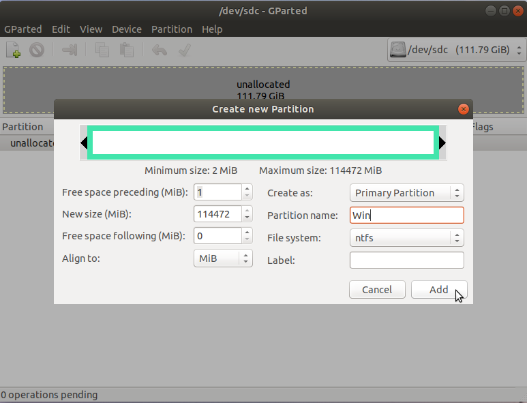Click the Label text field
This screenshot has width=527, height=403.
coord(406,260)
